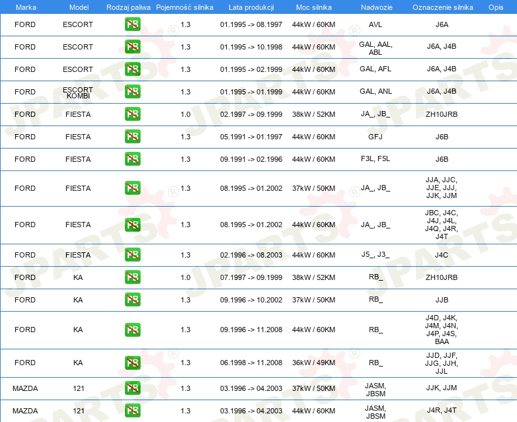Click the Moc silnika column header
This screenshot has height=422, width=517.
[x=313, y=7]
